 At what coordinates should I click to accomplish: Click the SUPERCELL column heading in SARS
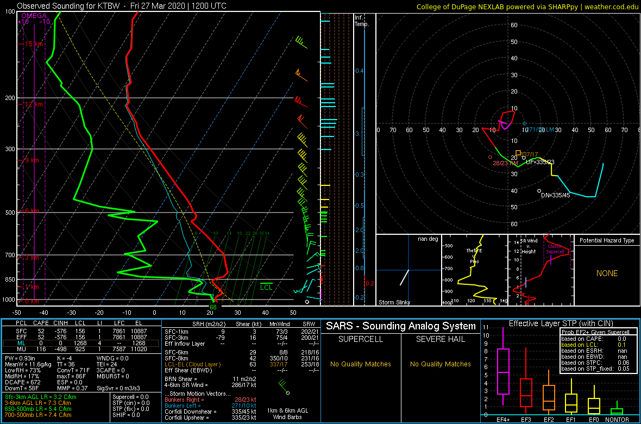pyautogui.click(x=360, y=339)
